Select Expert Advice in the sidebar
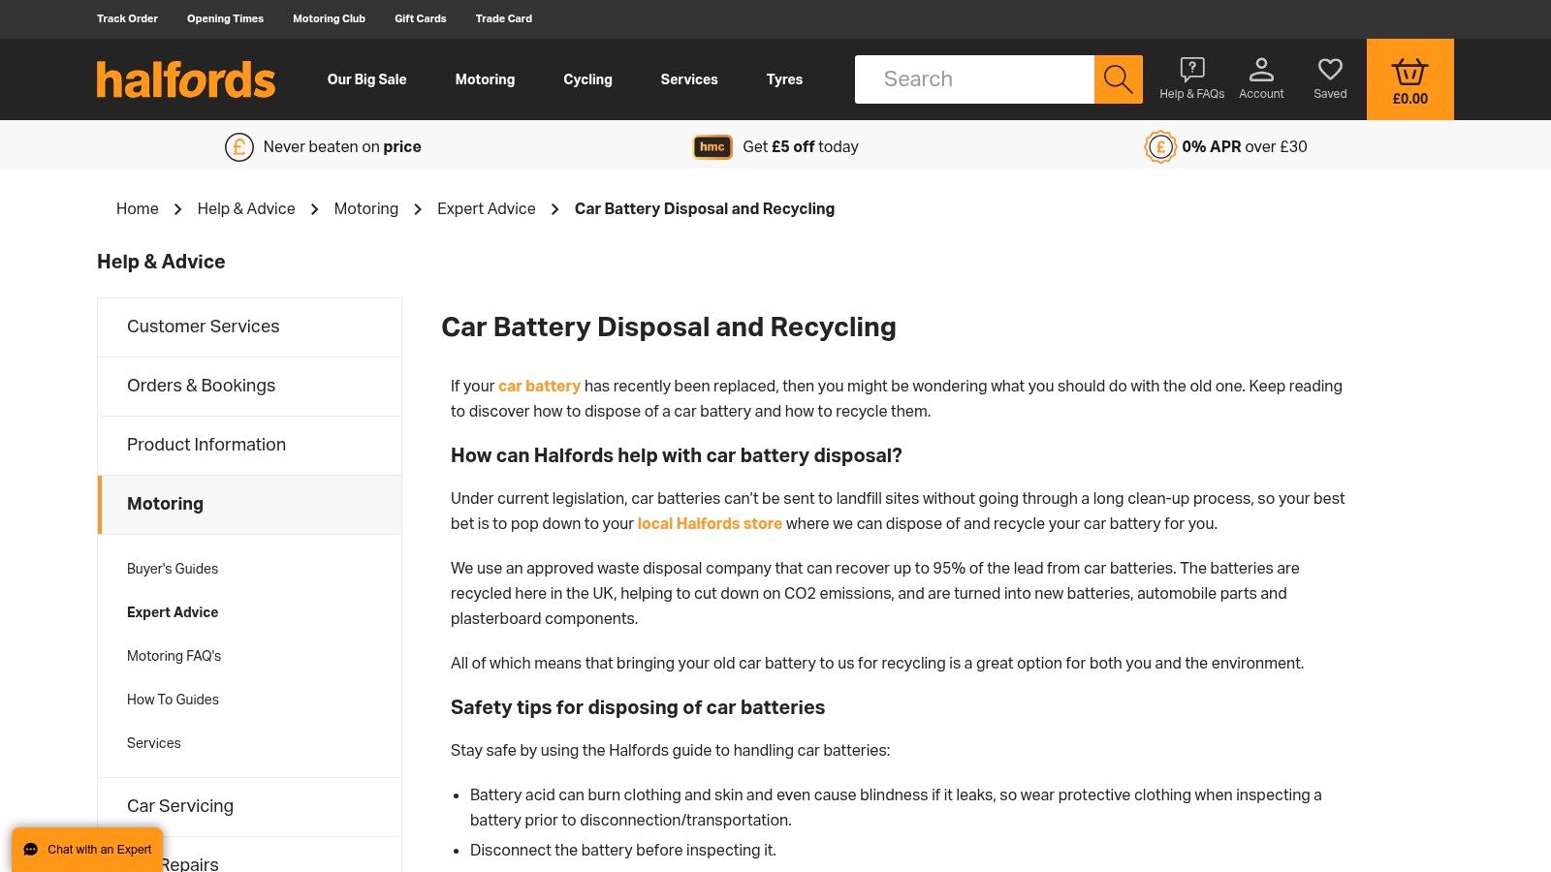Viewport: 1551px width, 872px height. click(173, 611)
